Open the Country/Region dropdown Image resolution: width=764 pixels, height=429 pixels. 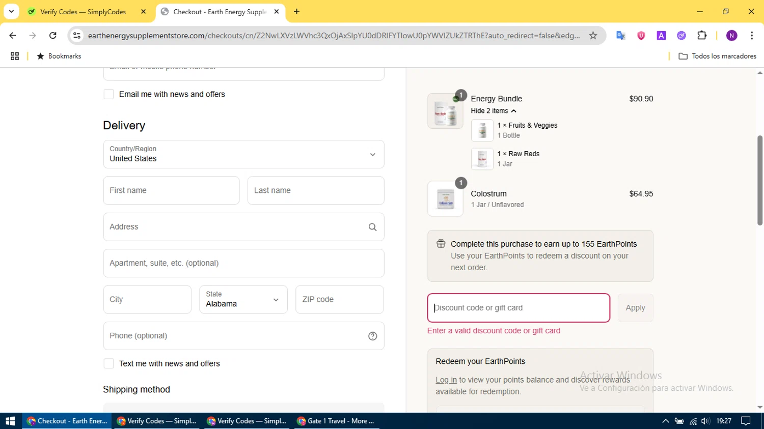[243, 154]
